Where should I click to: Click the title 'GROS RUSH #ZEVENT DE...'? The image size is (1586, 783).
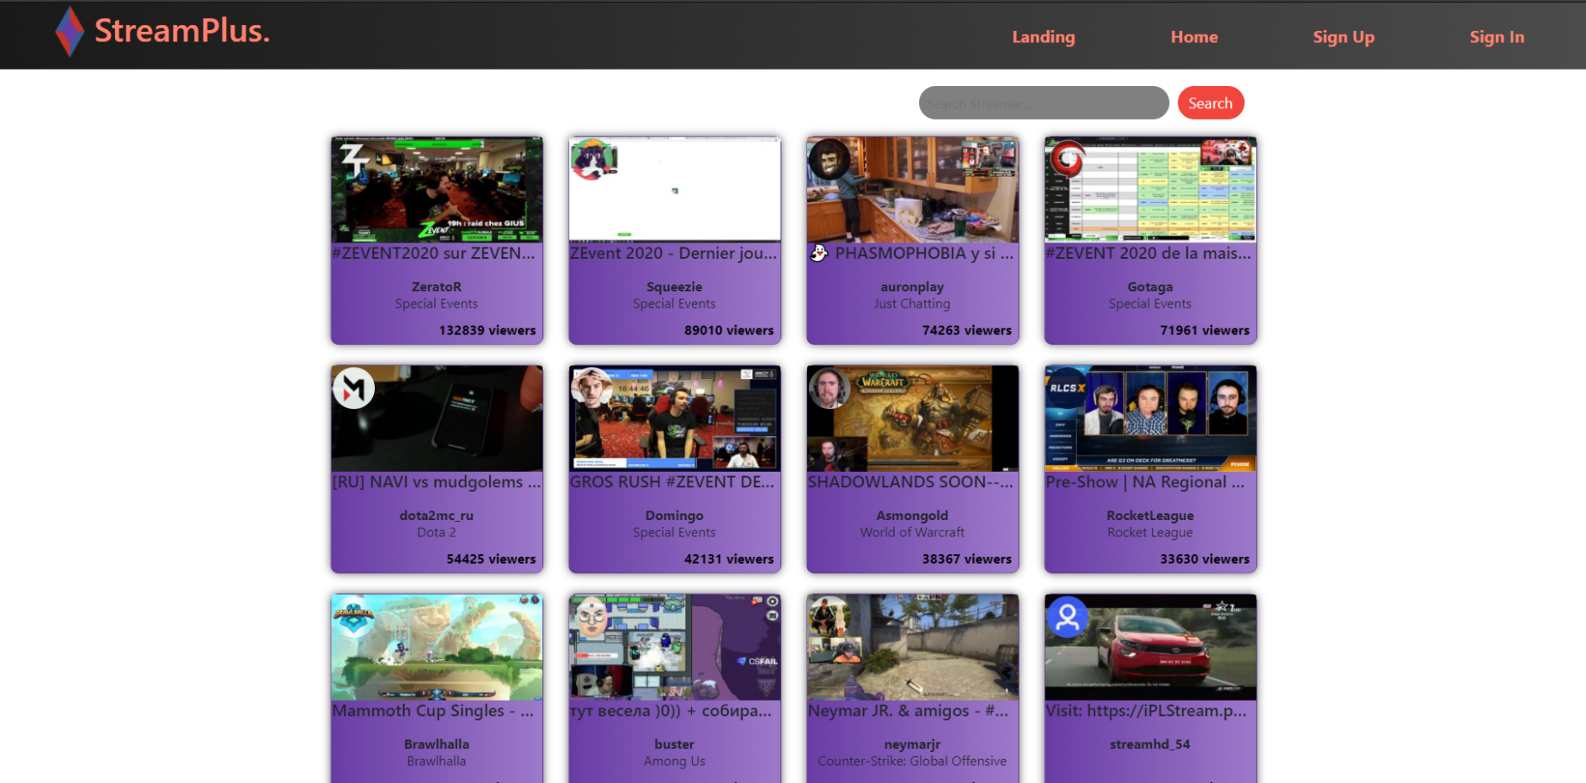pyautogui.click(x=672, y=482)
